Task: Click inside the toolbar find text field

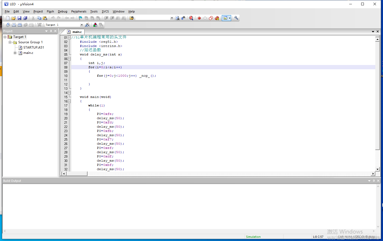Action: (152, 18)
